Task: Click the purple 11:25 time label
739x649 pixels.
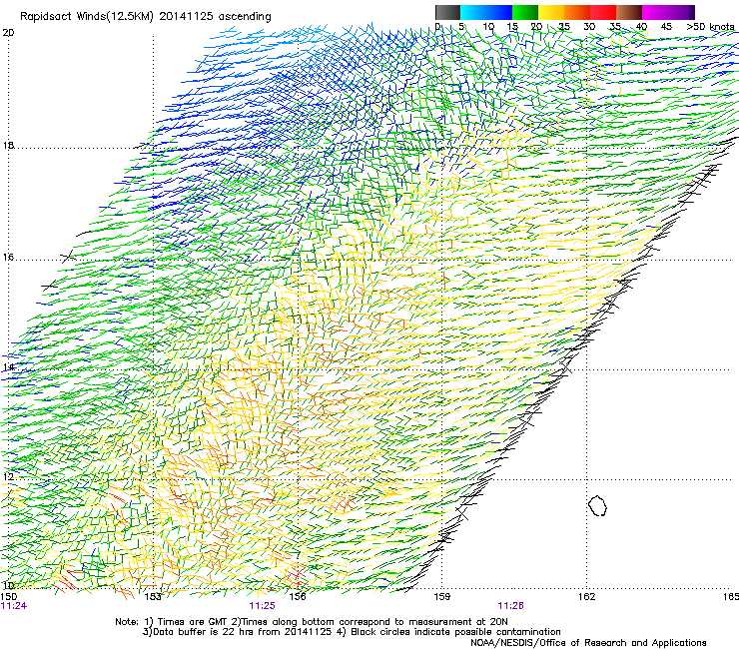Action: tap(262, 606)
